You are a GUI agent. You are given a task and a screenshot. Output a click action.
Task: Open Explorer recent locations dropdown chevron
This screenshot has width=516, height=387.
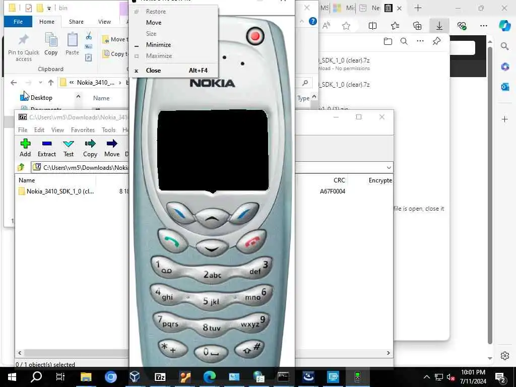pos(40,83)
